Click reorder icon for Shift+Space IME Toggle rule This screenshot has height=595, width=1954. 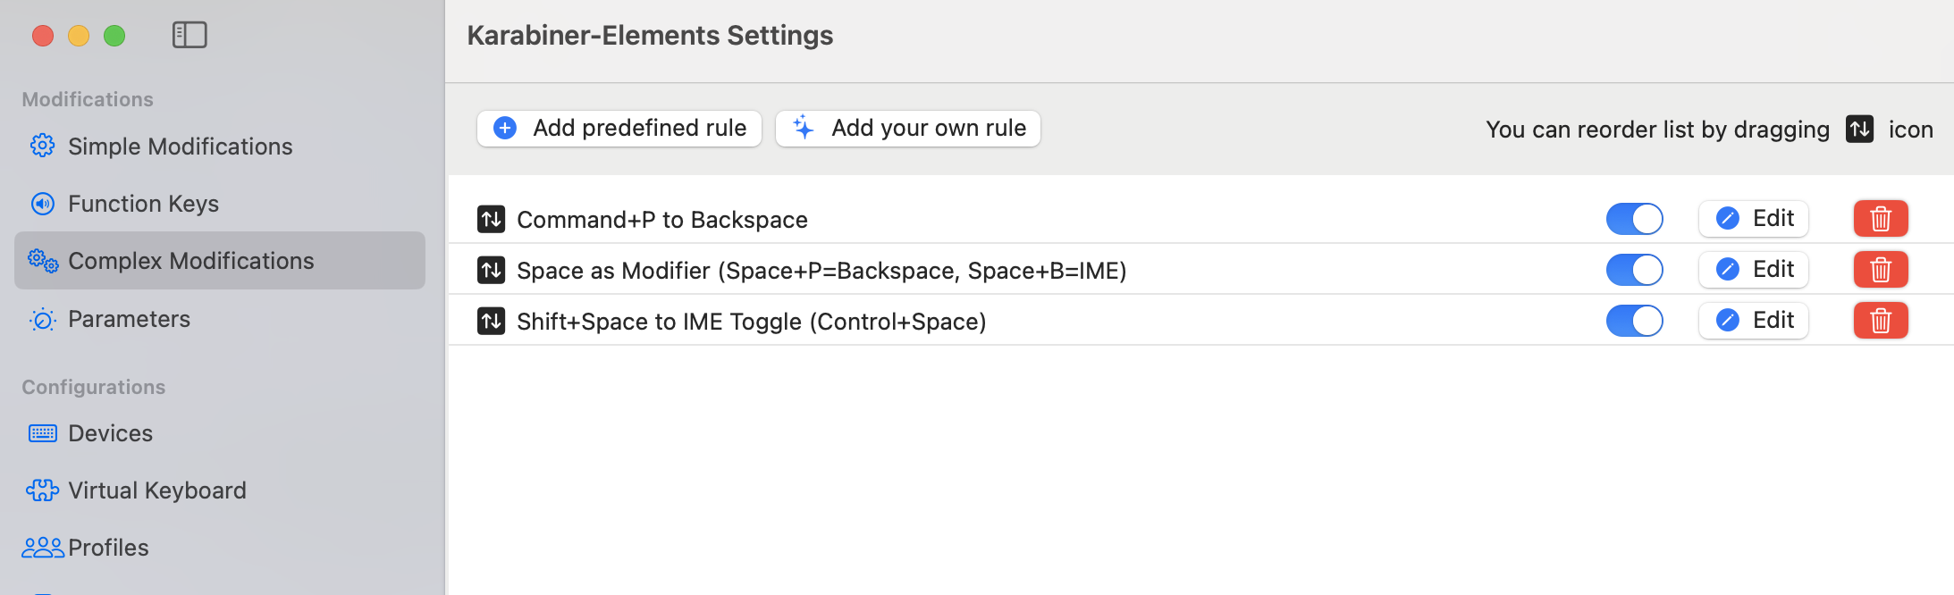point(491,321)
